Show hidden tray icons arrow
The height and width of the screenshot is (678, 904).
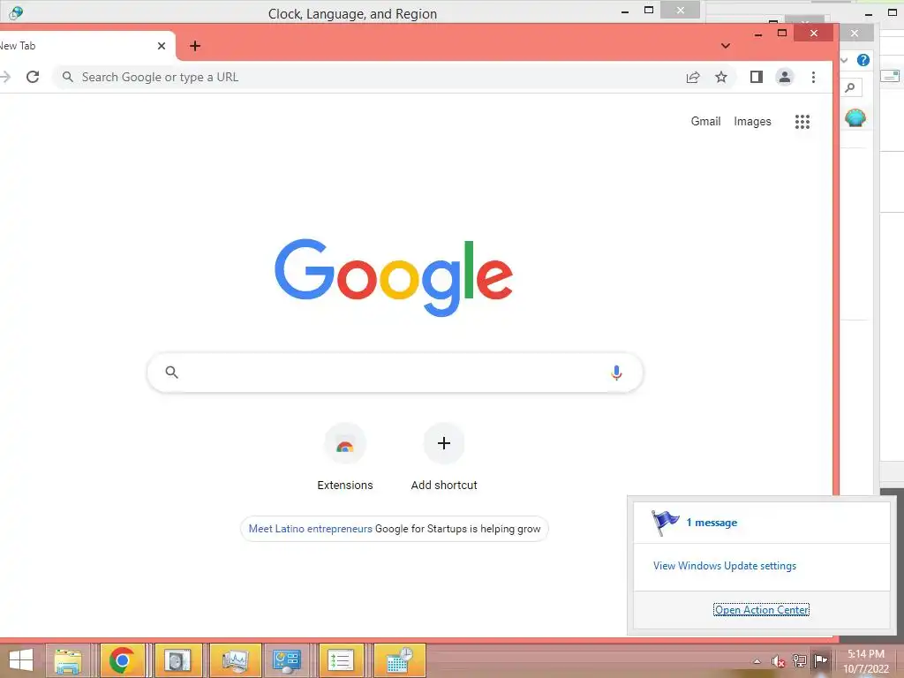757,661
